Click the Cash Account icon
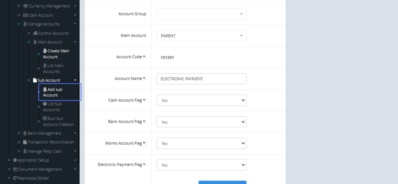This screenshot has height=184, width=398. point(26,15)
